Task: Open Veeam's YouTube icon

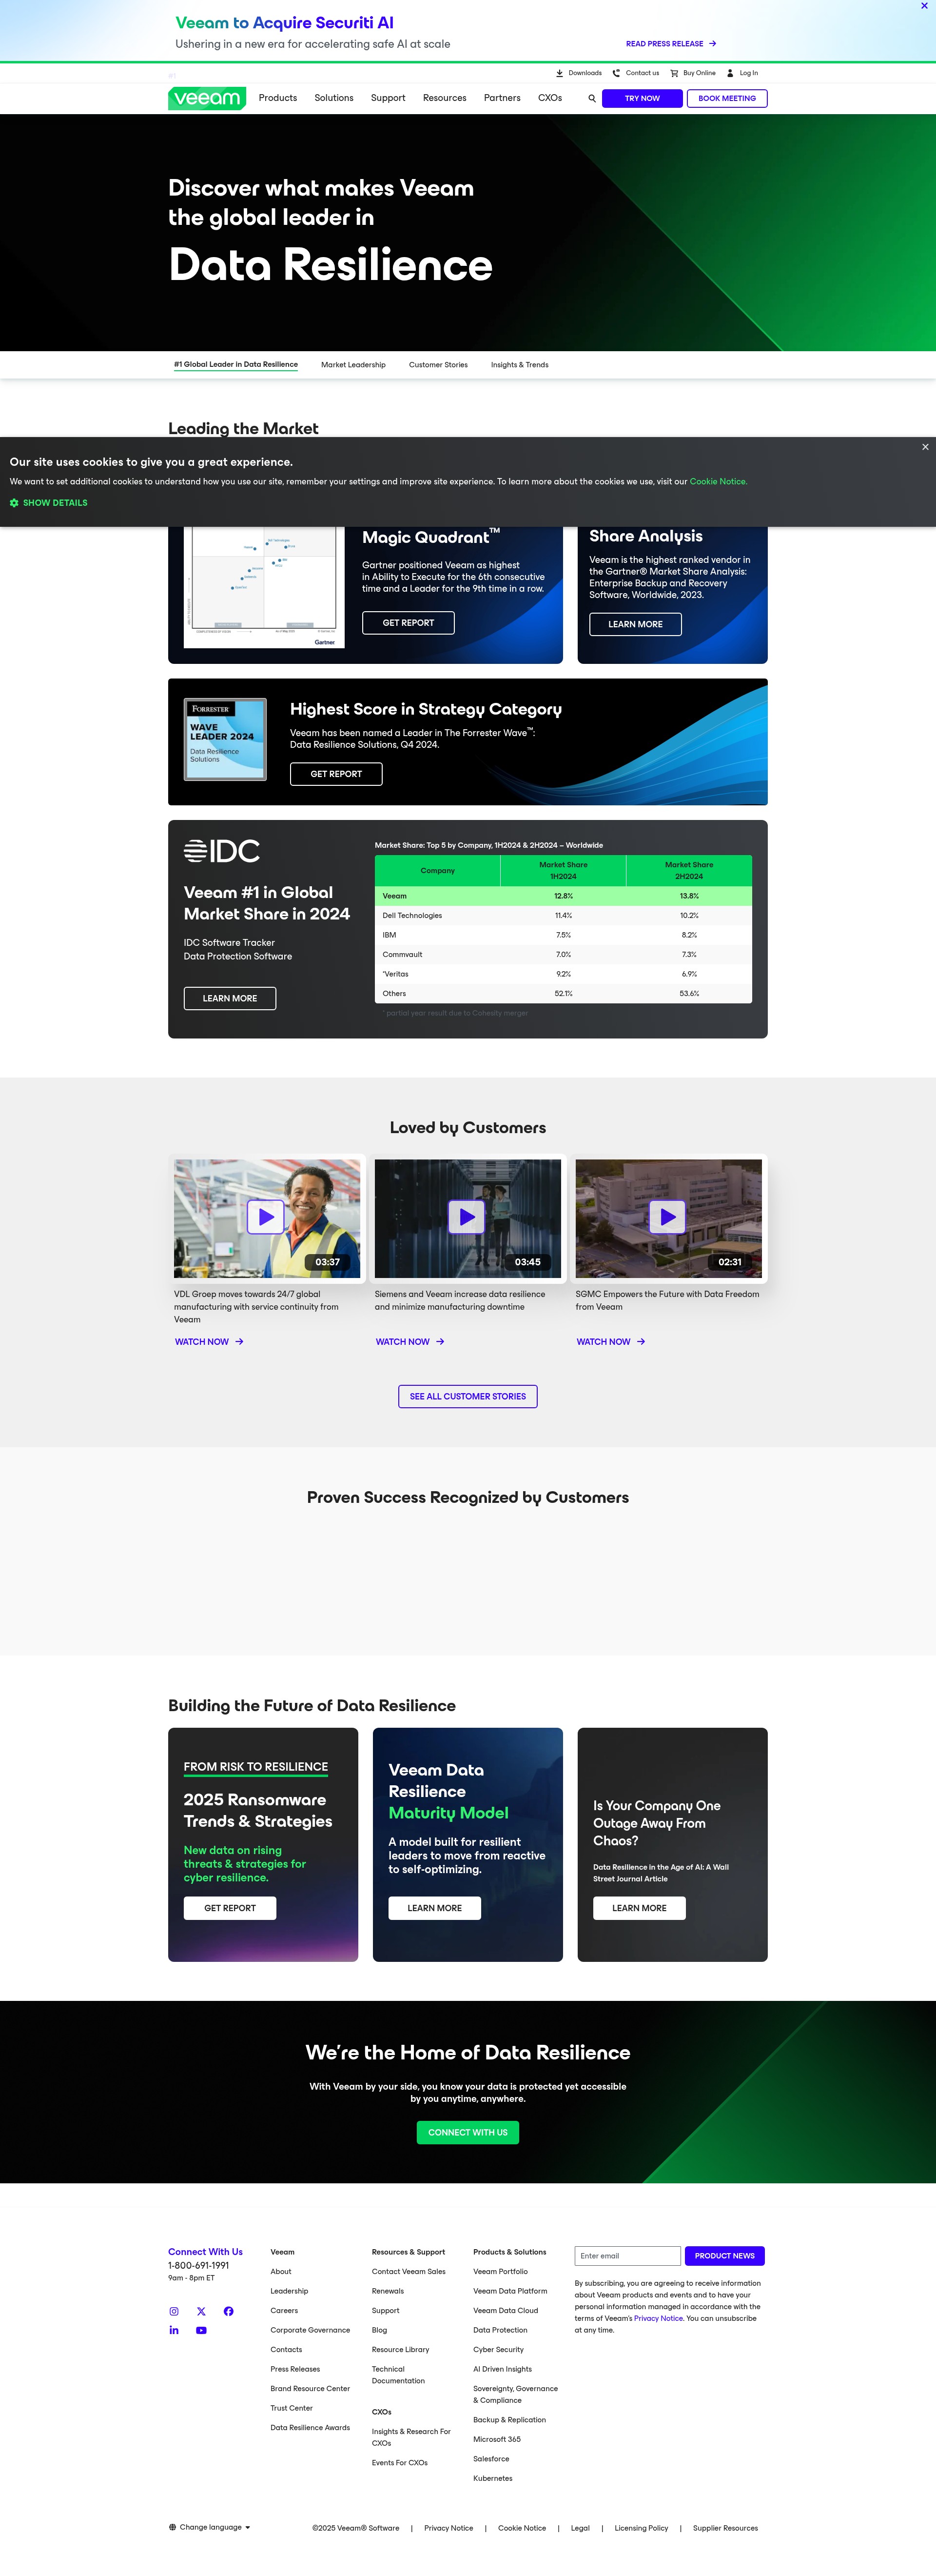Action: [201, 2330]
